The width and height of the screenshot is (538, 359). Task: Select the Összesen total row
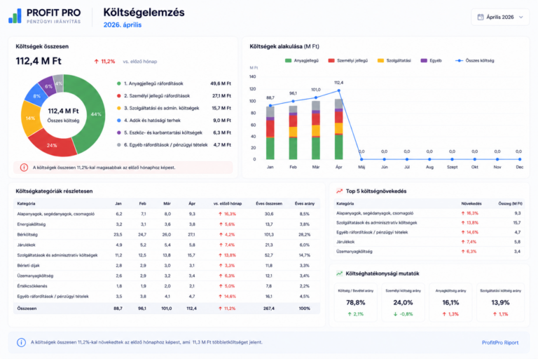[167, 309]
